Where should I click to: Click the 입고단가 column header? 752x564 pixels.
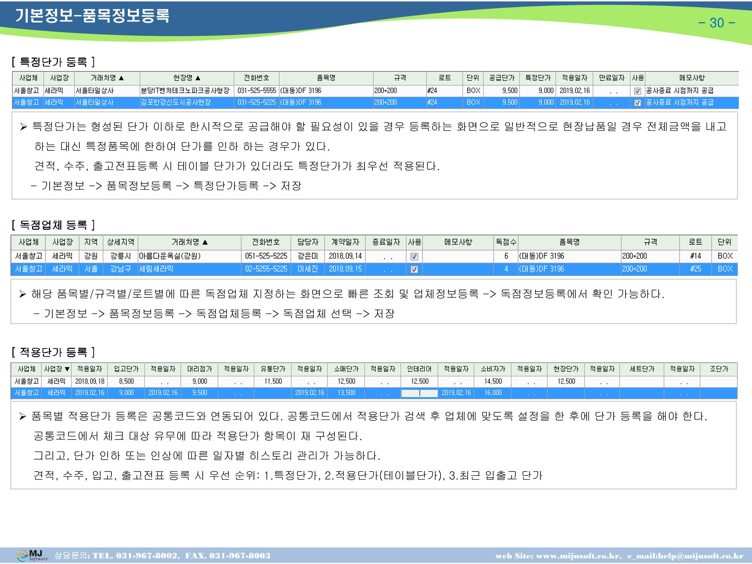126,369
